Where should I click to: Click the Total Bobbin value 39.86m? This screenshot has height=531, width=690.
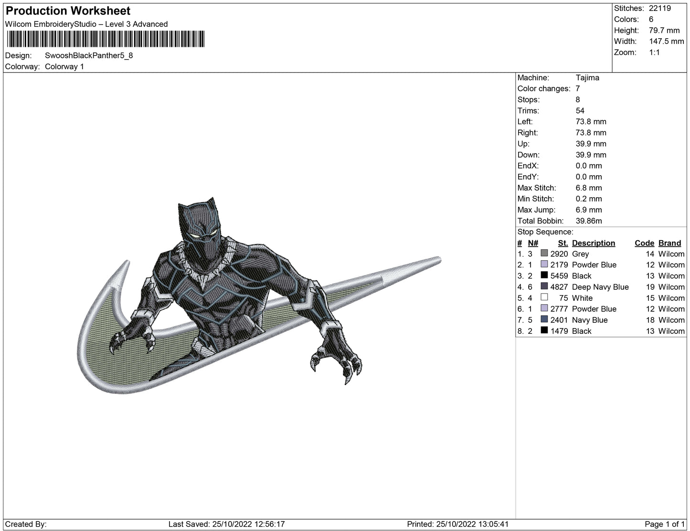coord(589,221)
